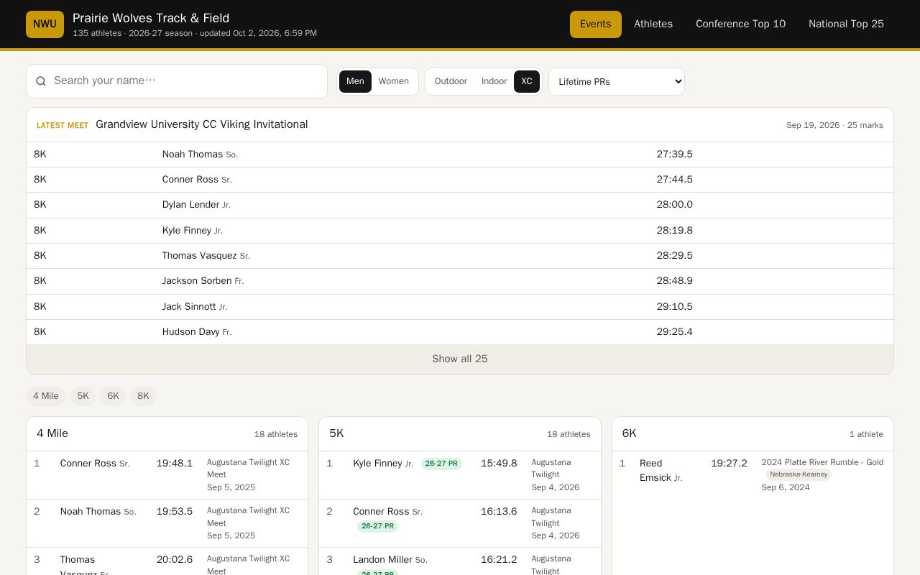Viewport: 920px width, 575px height.
Task: Click the 27:39.5 time
Action: 674,155
